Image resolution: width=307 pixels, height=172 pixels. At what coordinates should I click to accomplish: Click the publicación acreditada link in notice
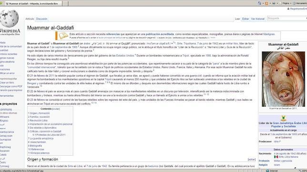tap(160, 34)
